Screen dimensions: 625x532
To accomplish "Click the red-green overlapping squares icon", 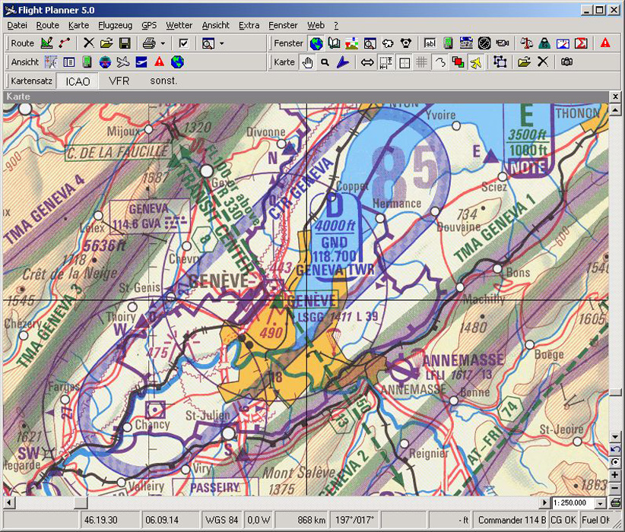I will pos(458,62).
